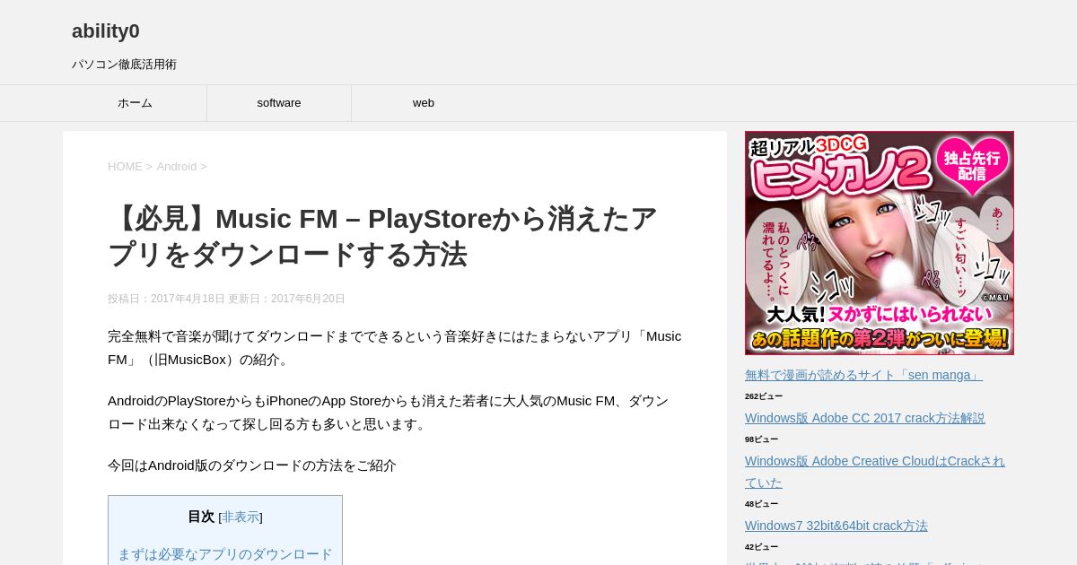Viewport: 1077px width, 565px height.
Task: Jump to まずは必要なアプリのダウンロード section
Action: pos(225,554)
